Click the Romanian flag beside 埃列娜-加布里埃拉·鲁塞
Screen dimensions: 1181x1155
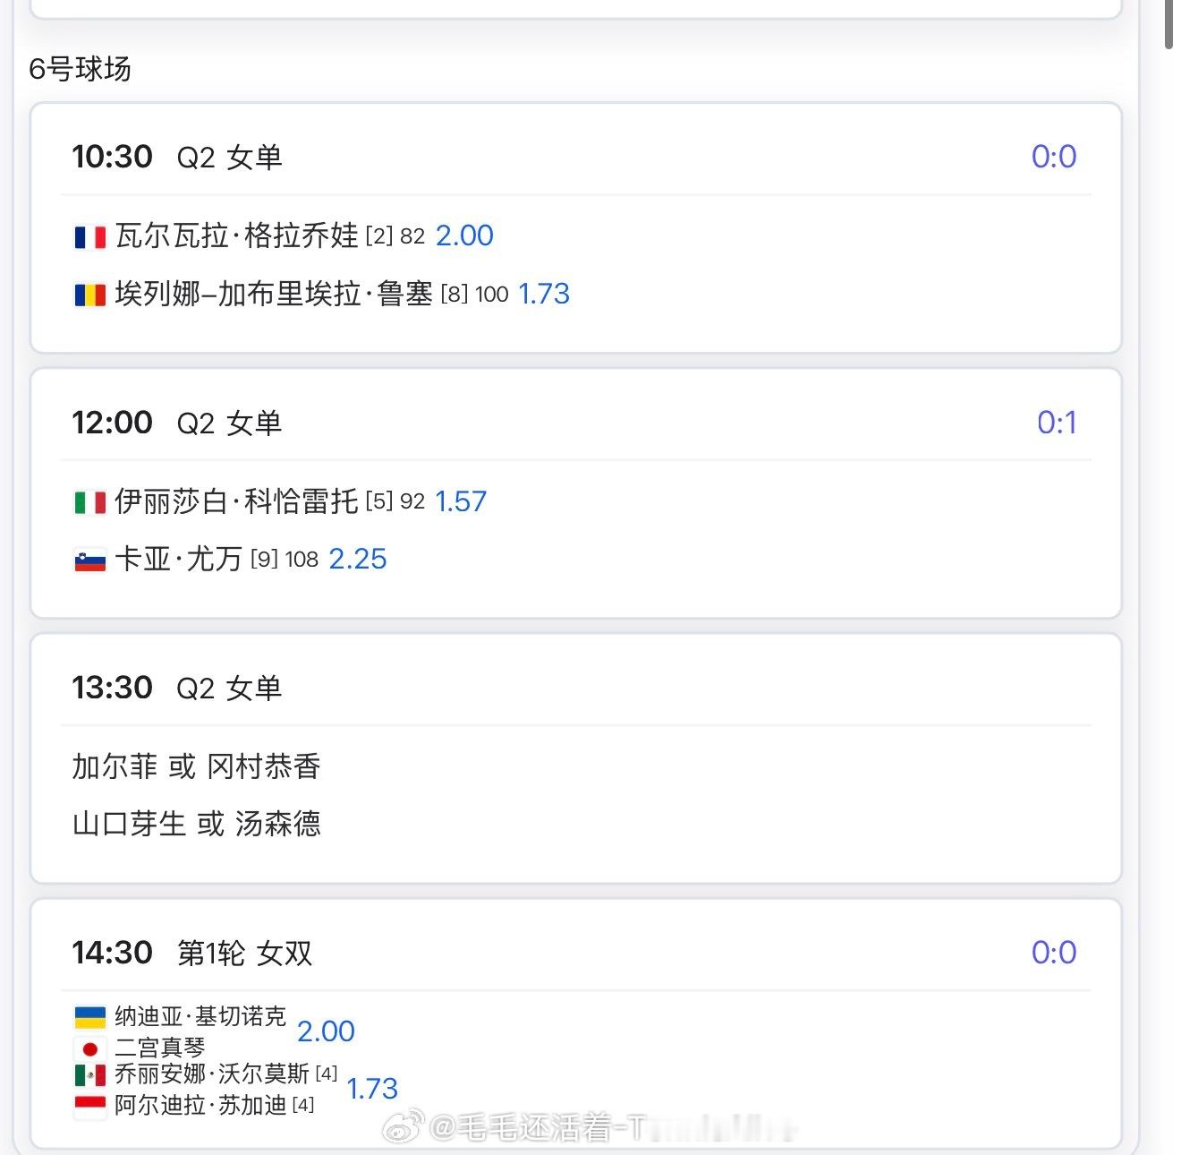pos(89,295)
